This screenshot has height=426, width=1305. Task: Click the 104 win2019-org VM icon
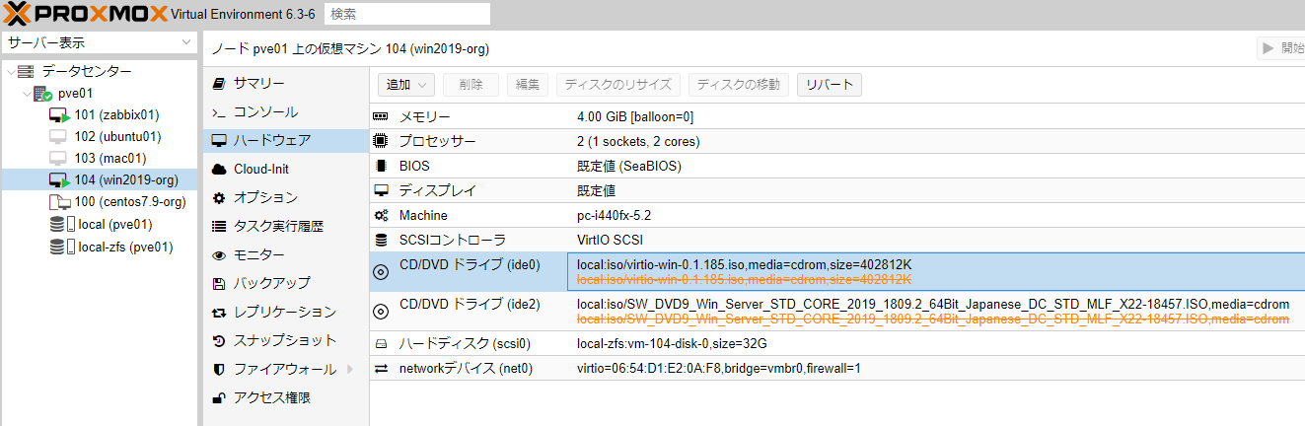[x=58, y=180]
